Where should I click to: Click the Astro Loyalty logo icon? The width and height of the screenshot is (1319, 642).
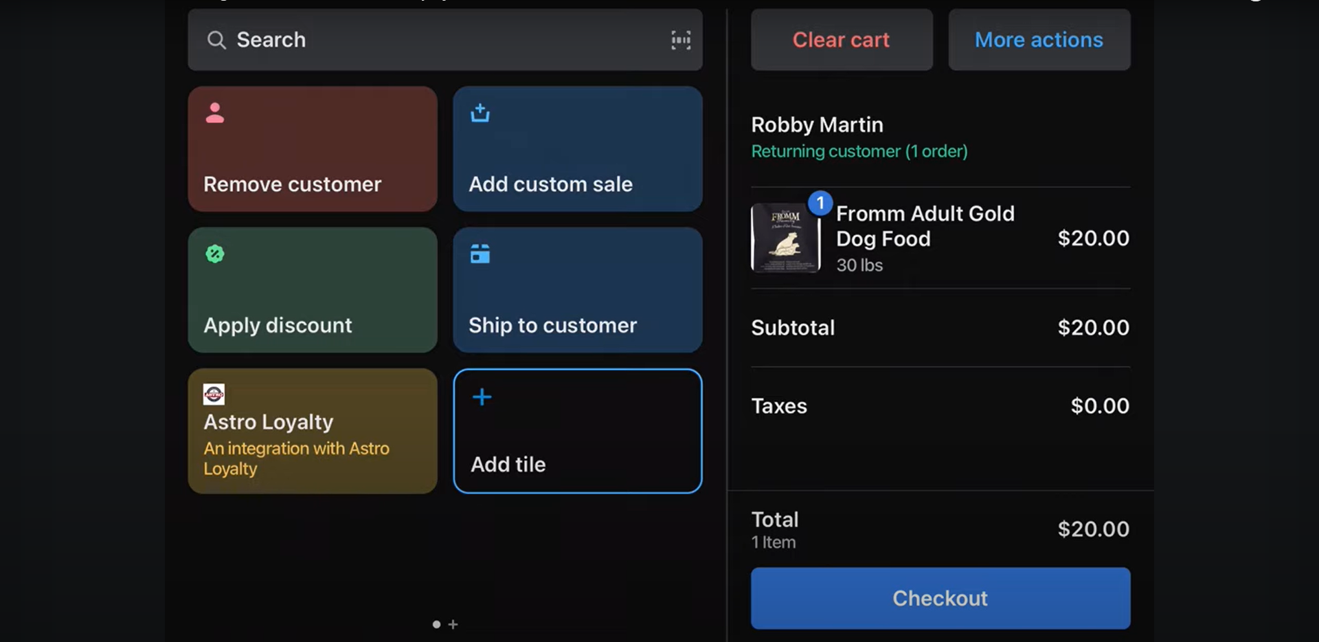pos(214,394)
